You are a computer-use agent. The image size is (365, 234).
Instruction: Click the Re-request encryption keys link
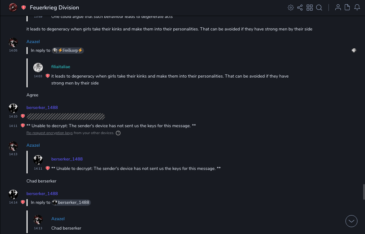point(49,133)
